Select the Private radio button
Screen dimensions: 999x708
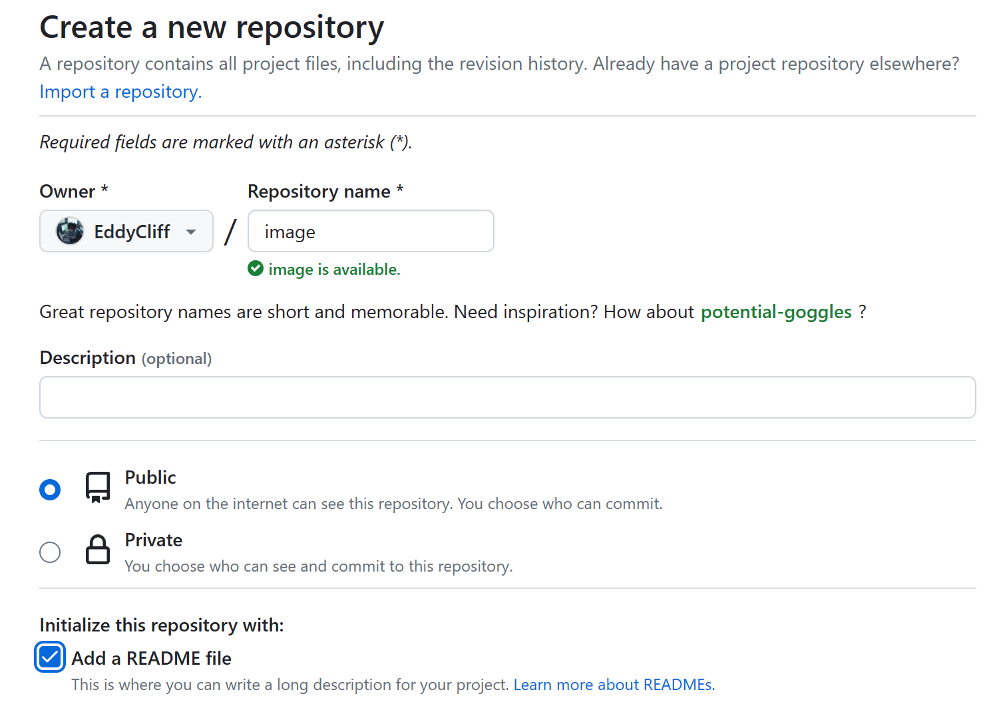[x=50, y=552]
